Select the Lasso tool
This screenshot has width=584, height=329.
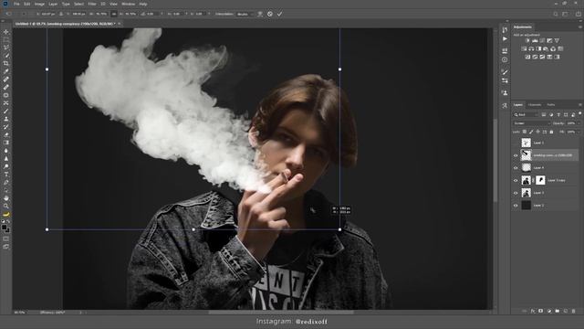(x=6, y=48)
